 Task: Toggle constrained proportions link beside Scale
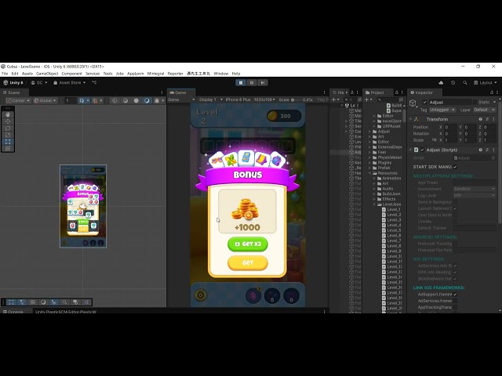coord(434,140)
